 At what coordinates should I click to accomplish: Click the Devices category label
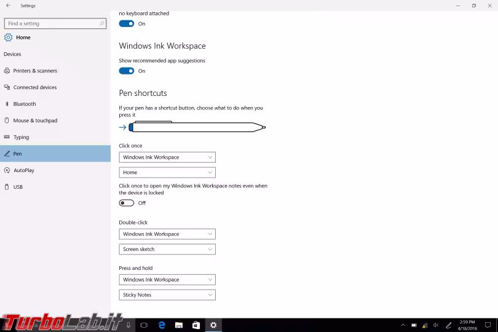[x=12, y=54]
